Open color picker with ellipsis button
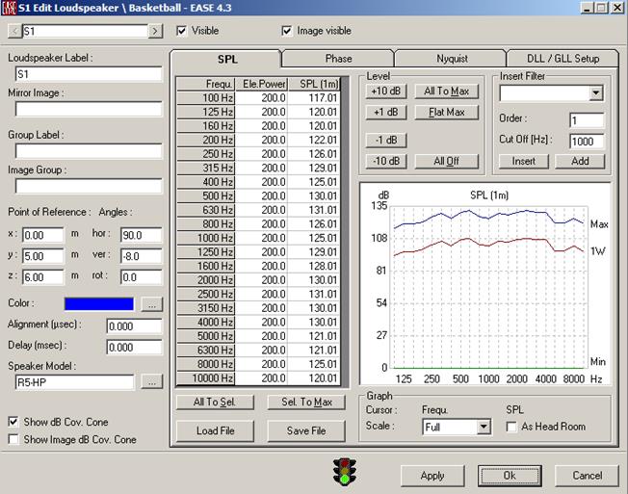The image size is (628, 494). click(x=151, y=303)
